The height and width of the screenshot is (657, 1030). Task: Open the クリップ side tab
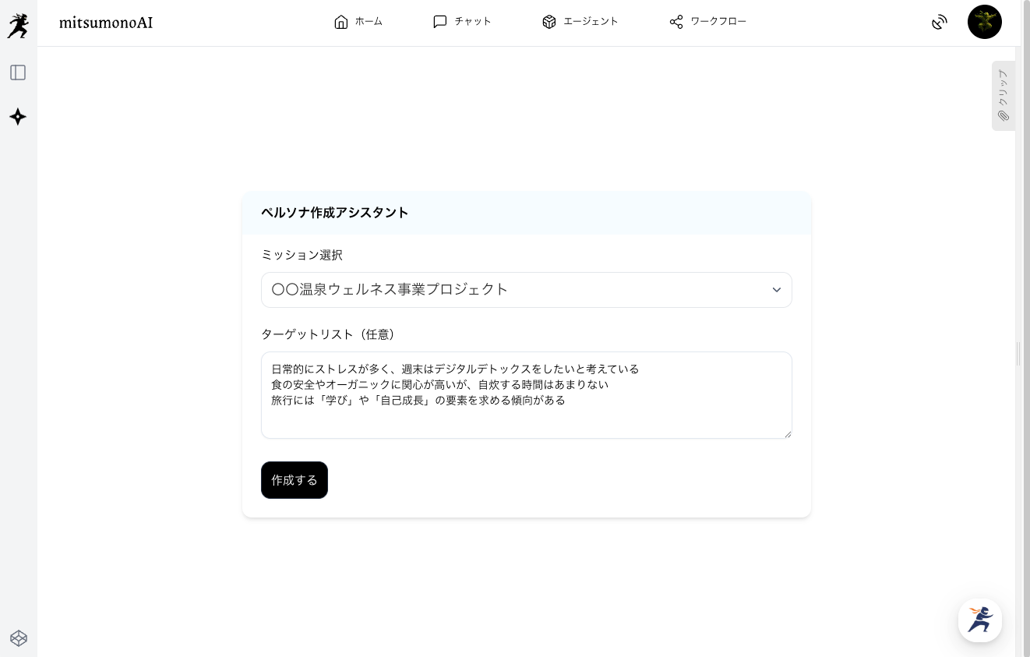pos(1003,96)
